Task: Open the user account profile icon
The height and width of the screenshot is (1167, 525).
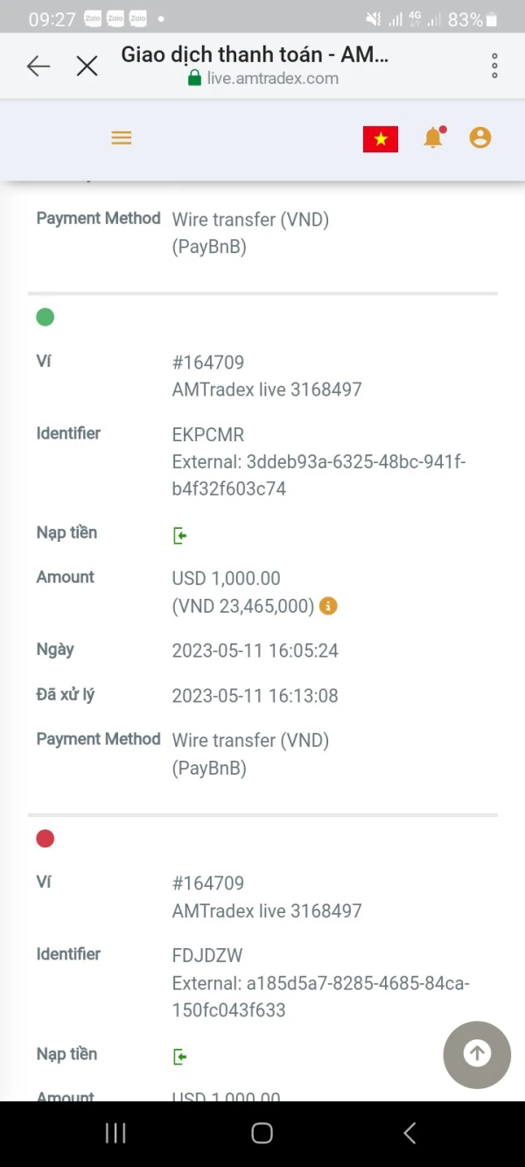Action: pyautogui.click(x=480, y=137)
